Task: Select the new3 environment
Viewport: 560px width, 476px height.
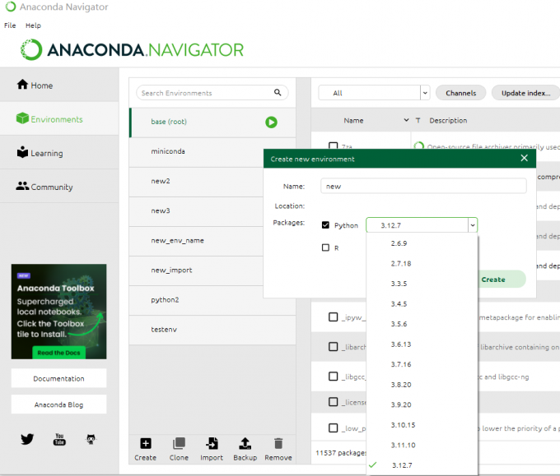Action: tap(197, 210)
